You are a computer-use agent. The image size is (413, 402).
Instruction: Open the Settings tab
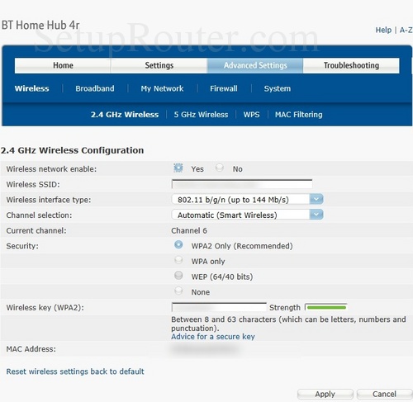click(159, 65)
